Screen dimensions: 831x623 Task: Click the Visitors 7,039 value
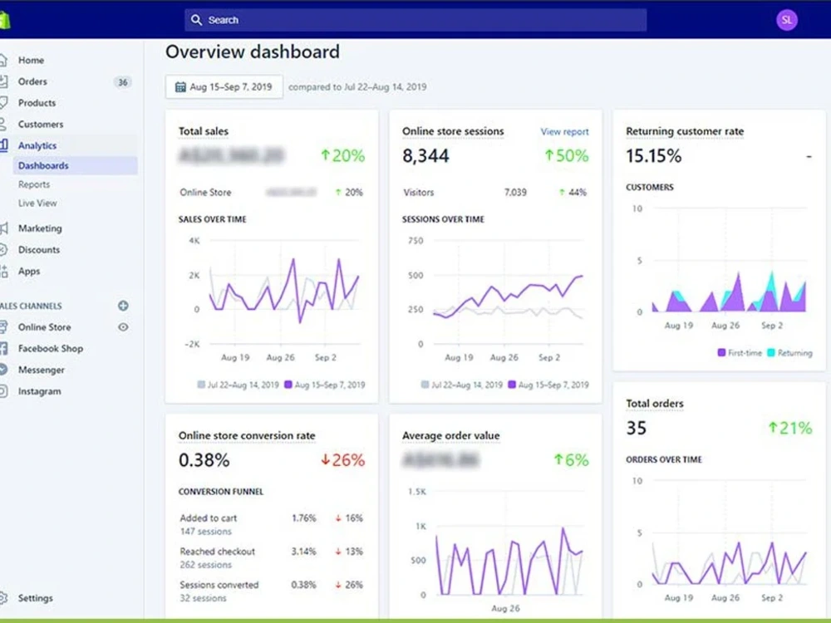515,193
